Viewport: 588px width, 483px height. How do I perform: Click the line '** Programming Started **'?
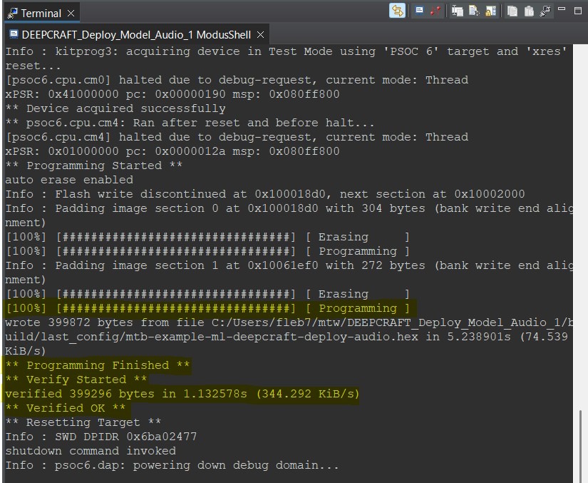(x=94, y=166)
